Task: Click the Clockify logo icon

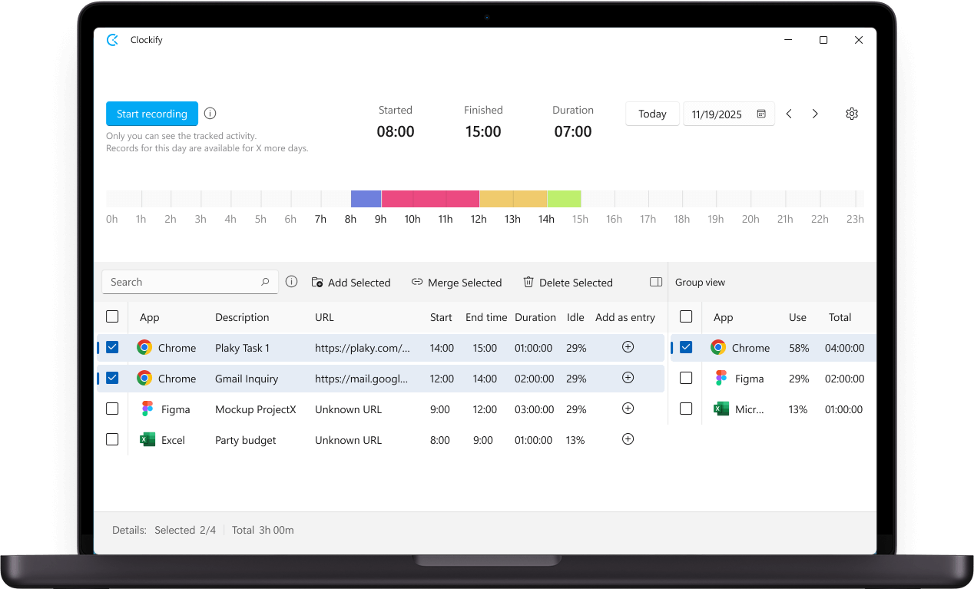Action: coord(112,40)
